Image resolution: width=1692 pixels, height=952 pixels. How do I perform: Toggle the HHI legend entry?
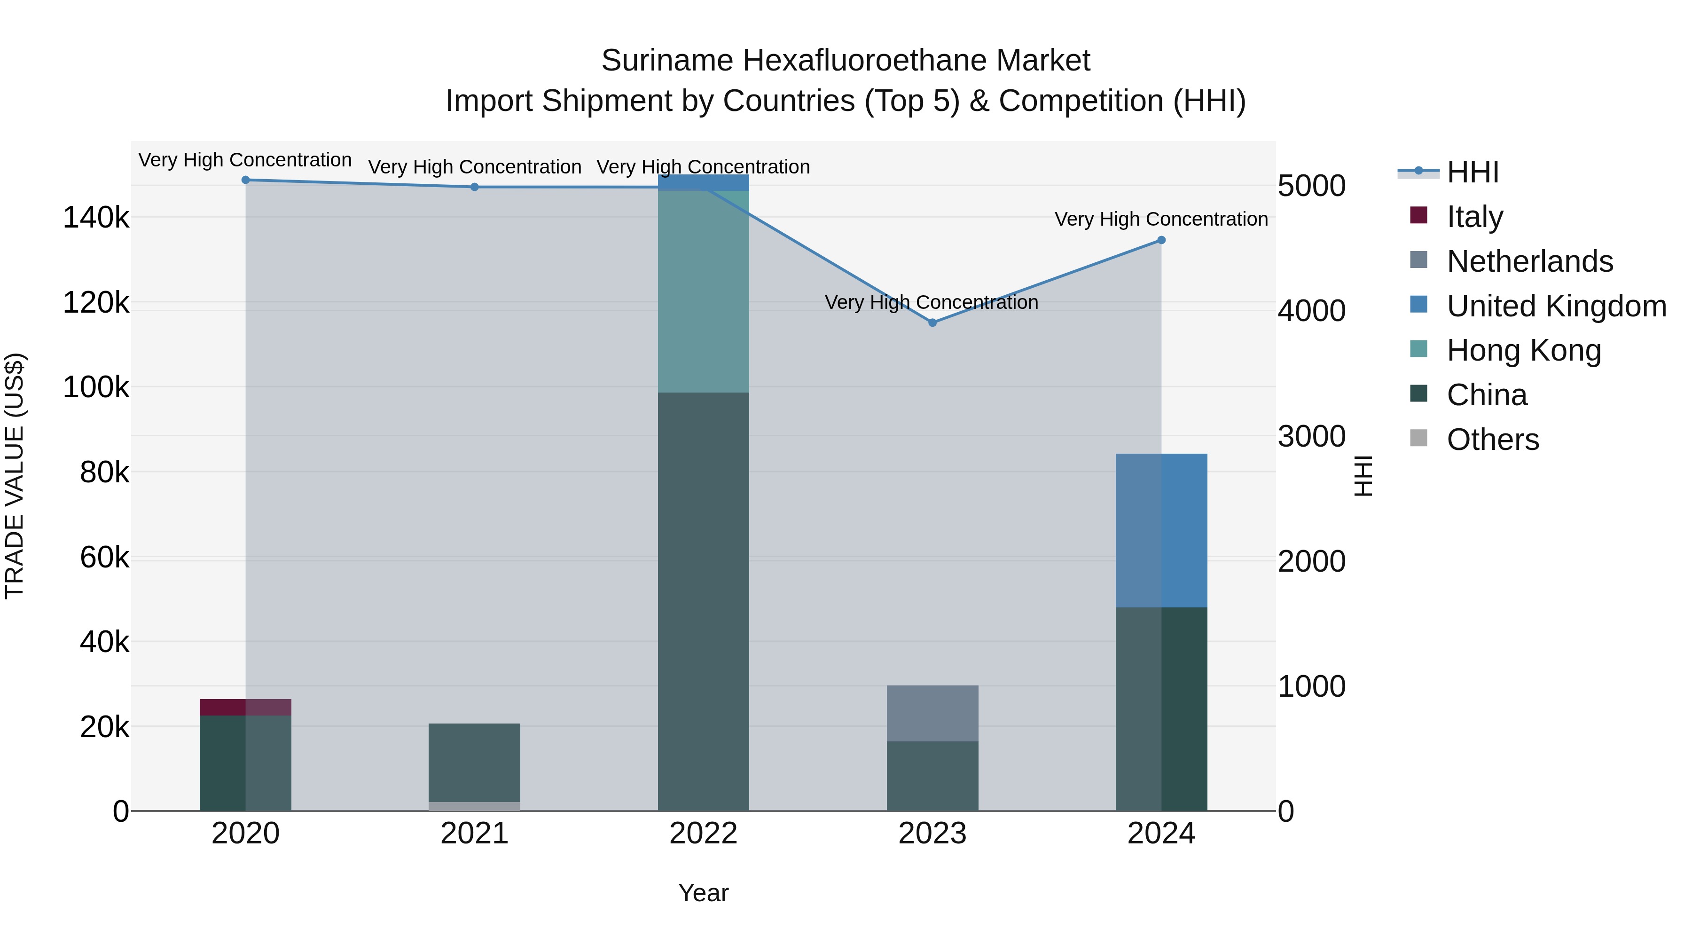coord(1449,172)
